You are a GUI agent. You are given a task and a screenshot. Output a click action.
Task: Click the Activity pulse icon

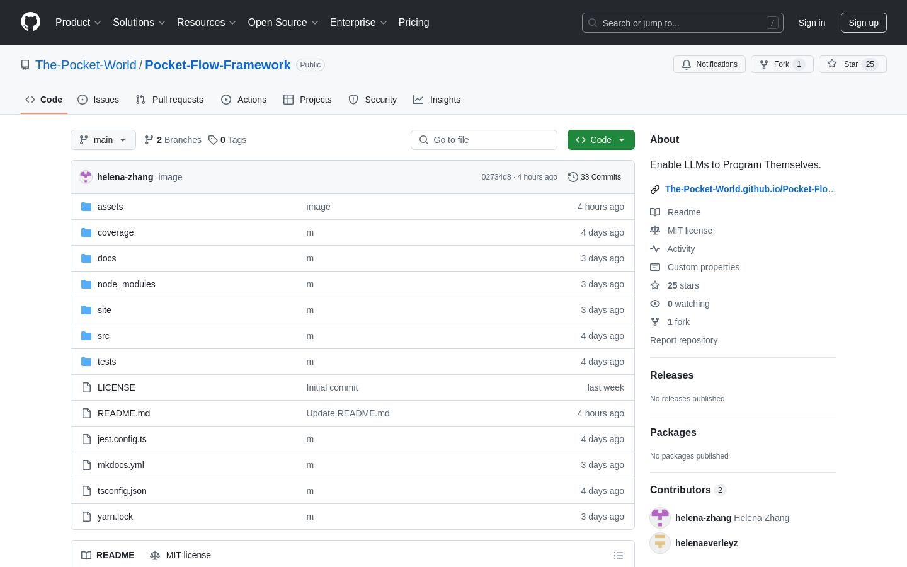[x=655, y=249]
